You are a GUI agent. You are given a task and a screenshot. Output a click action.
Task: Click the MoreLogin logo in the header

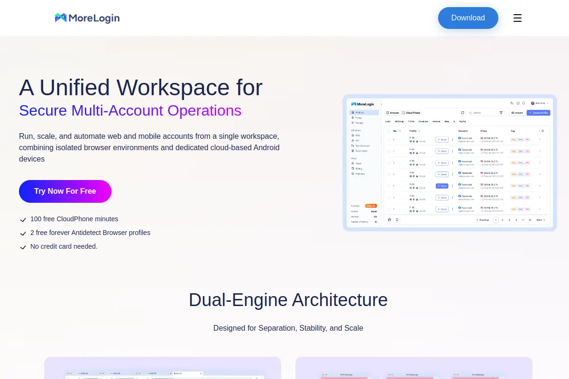coord(87,18)
